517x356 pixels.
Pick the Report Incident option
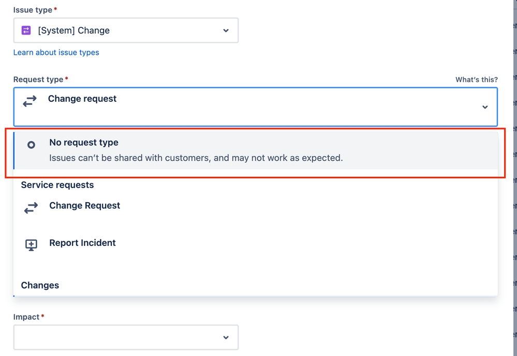pos(82,243)
